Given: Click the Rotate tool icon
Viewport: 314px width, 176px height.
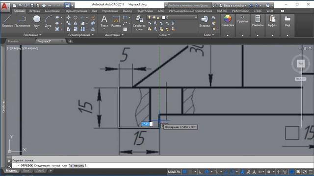Looking at the screenshot, I should pyautogui.click(x=75, y=18).
